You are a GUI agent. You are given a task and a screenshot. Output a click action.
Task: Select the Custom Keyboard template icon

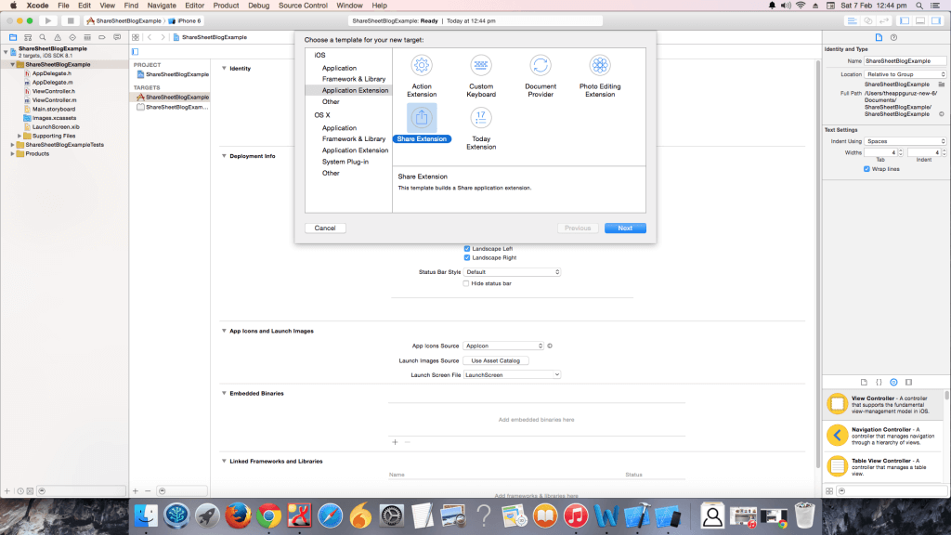click(481, 65)
